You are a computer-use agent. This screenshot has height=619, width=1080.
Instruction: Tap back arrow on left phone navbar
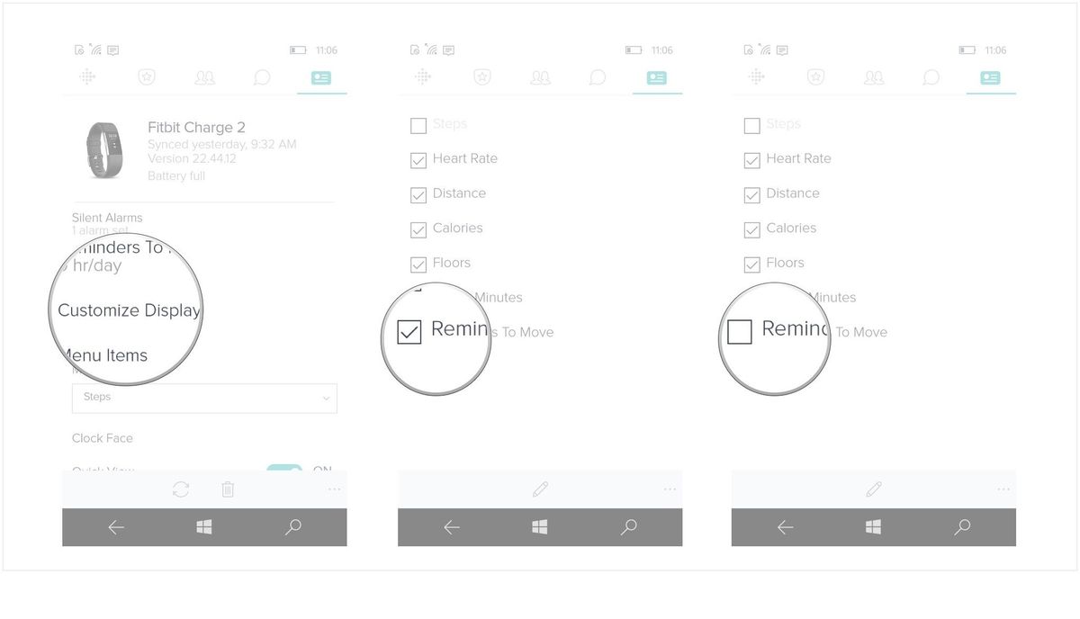pyautogui.click(x=116, y=527)
